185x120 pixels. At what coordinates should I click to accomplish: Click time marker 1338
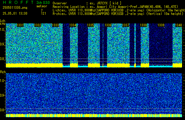[143, 25]
